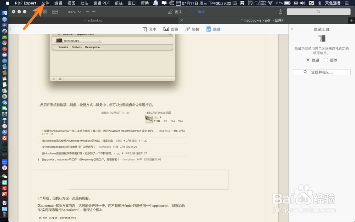This screenshot has height=222, width=355.
Task: Click the ghost icon in menu bar
Action: pyautogui.click(x=155, y=3)
